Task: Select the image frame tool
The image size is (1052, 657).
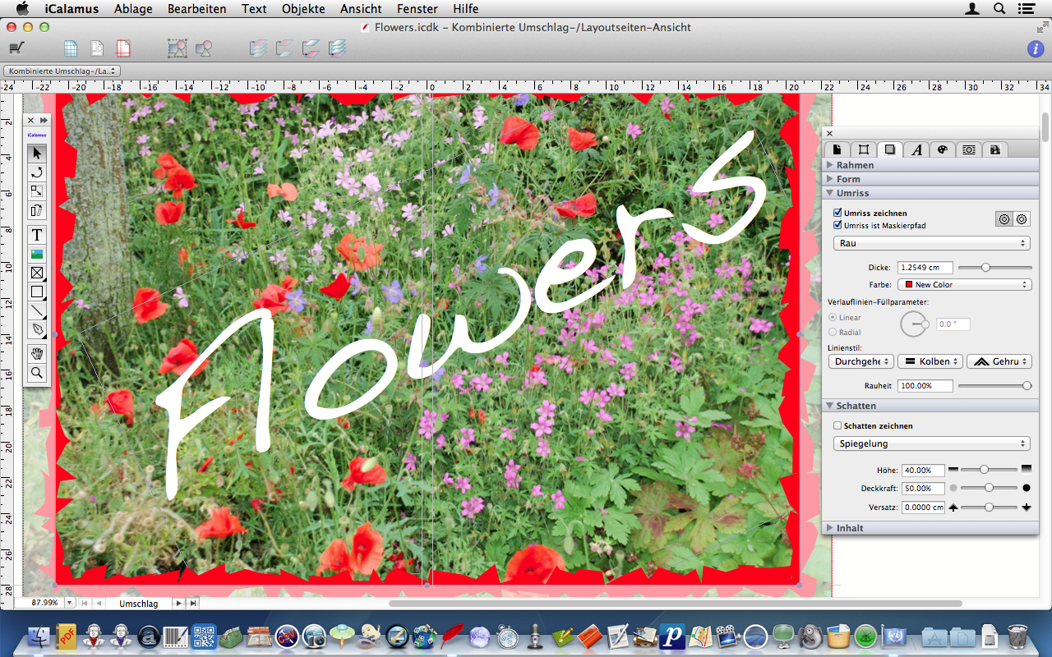Action: (x=37, y=254)
